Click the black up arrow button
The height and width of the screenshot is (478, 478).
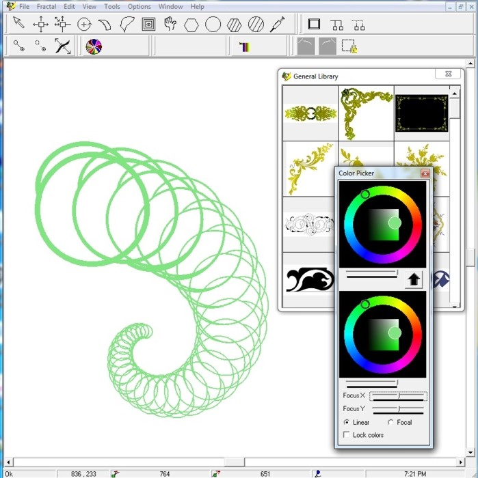[x=414, y=279]
